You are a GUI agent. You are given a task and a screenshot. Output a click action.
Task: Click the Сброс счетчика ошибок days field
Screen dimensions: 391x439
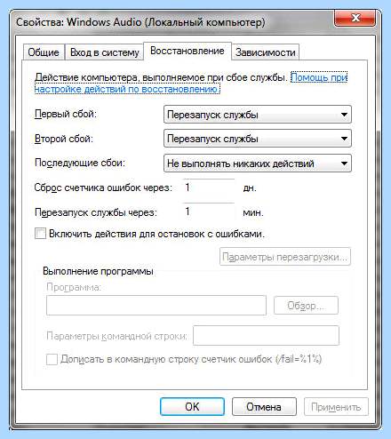209,188
